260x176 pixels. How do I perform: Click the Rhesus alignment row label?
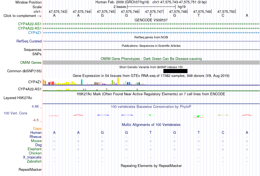tap(36, 137)
